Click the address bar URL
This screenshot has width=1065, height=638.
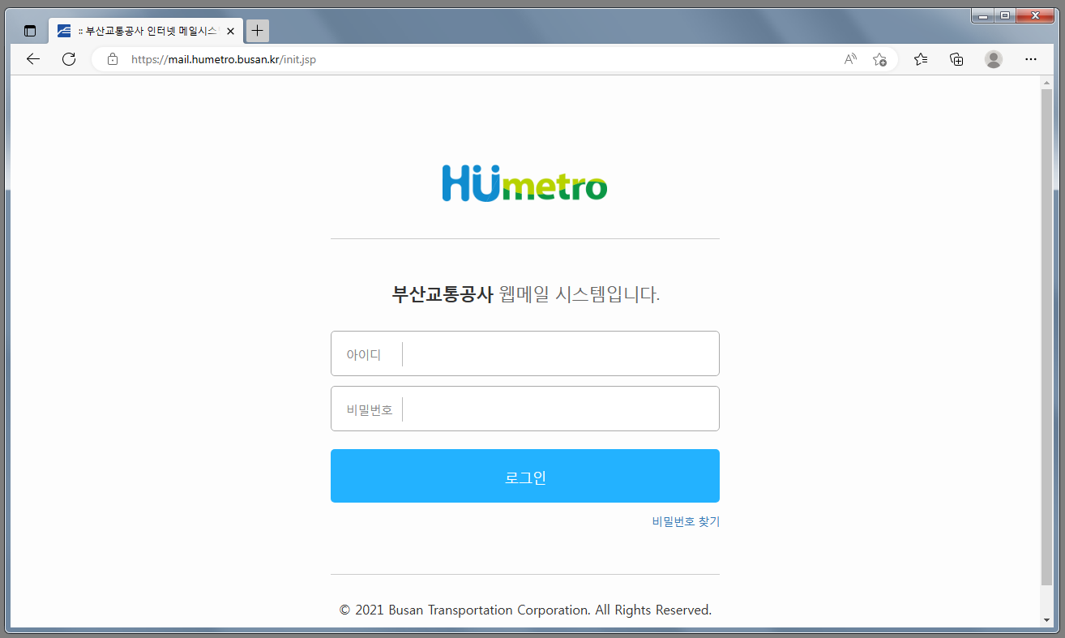click(x=224, y=59)
